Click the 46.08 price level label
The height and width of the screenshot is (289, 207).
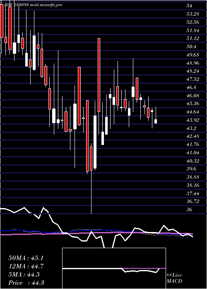tap(193, 95)
